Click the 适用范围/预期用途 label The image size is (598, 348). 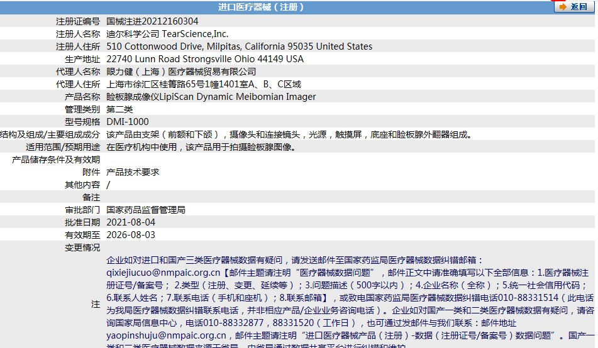click(63, 147)
